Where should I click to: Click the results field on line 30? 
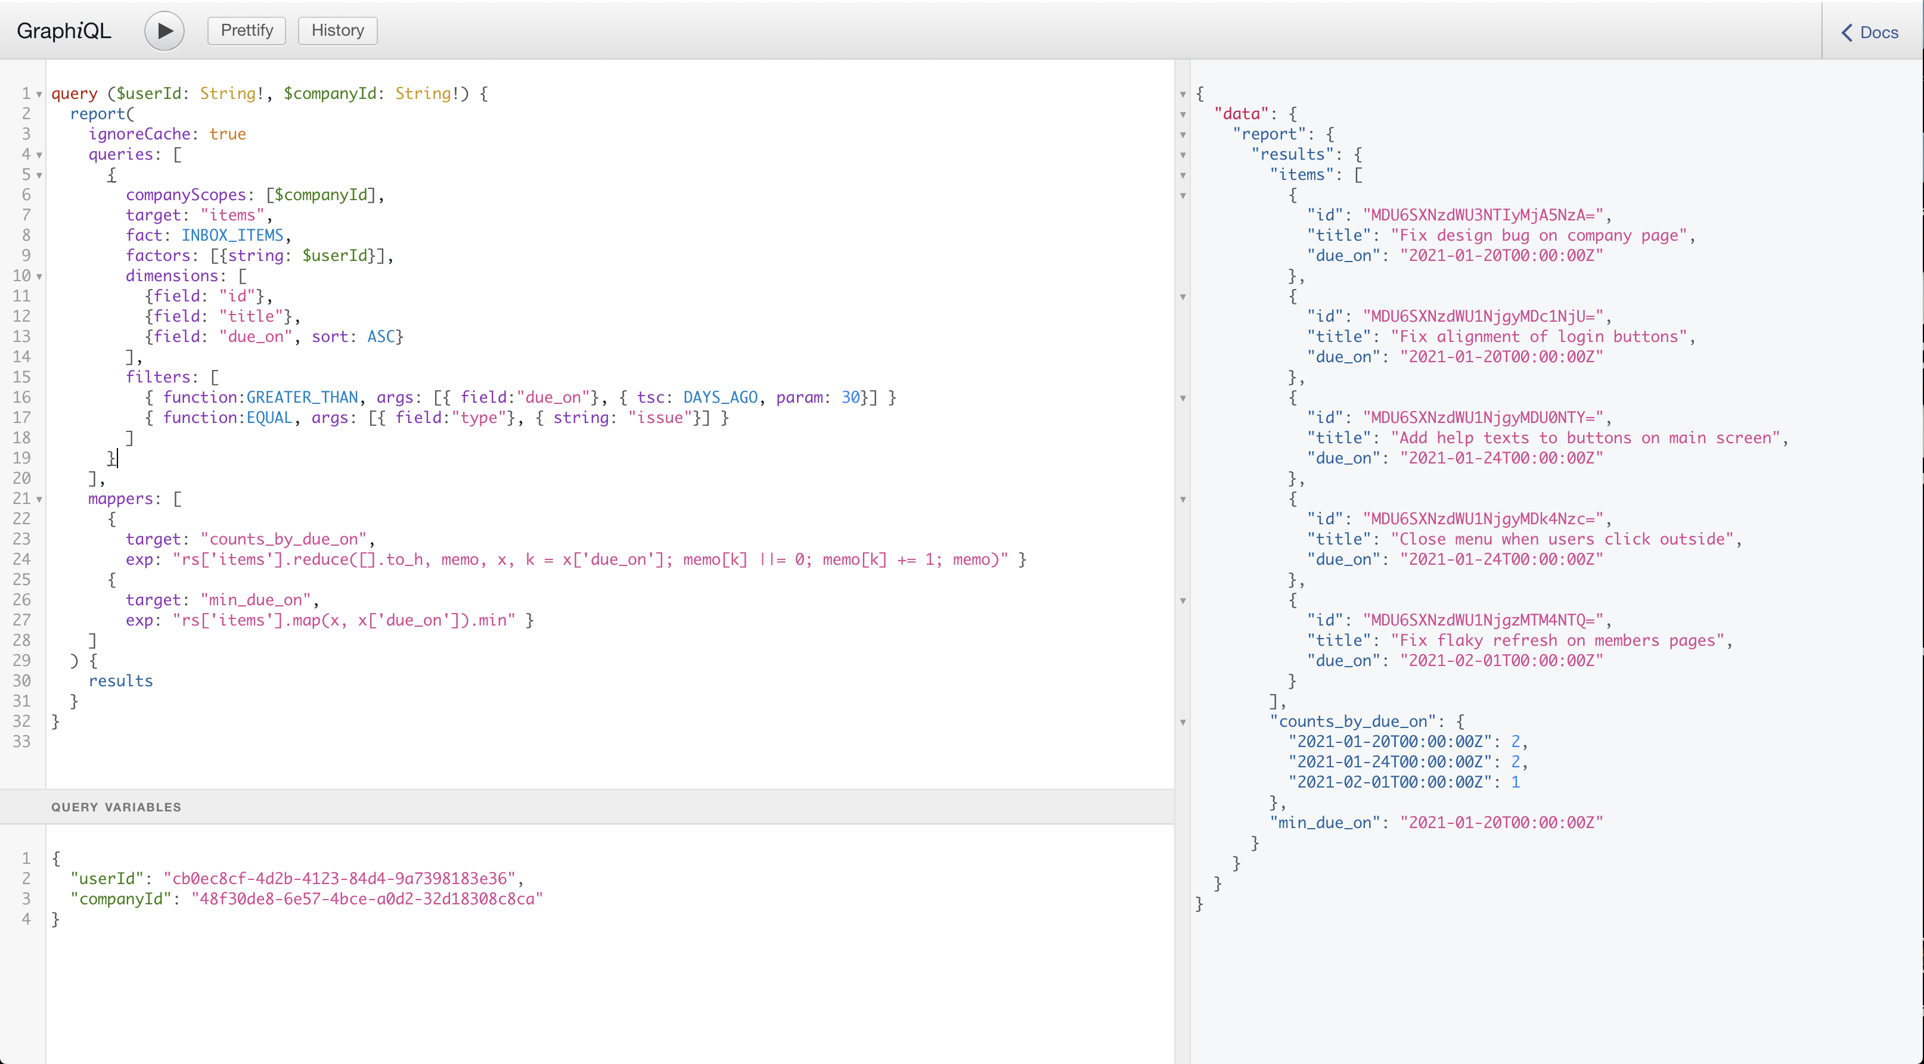click(x=120, y=680)
